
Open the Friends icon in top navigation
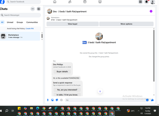tap(70, 2)
